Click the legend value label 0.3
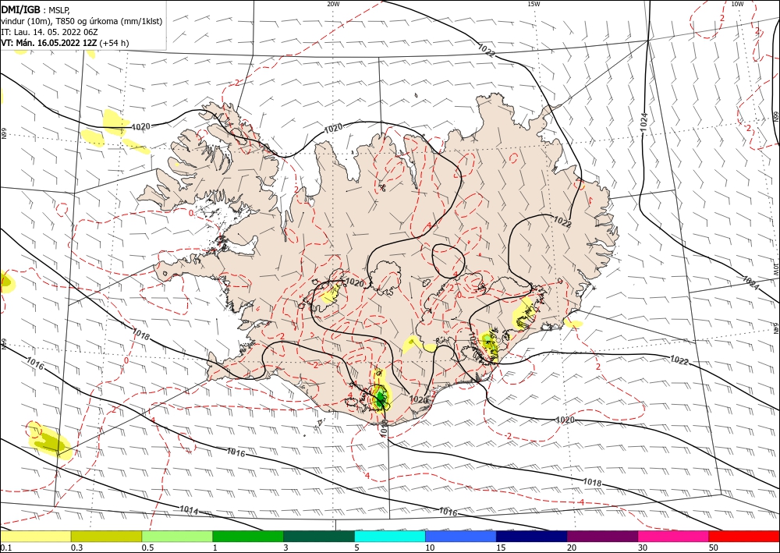The image size is (780, 553). 76,548
